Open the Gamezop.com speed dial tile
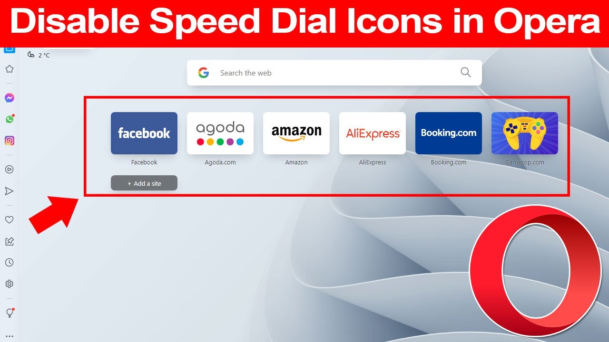Screen dimensions: 609x342 click(x=525, y=133)
